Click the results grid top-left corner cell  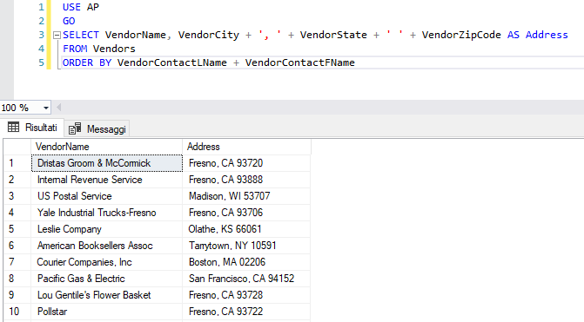pos(17,147)
